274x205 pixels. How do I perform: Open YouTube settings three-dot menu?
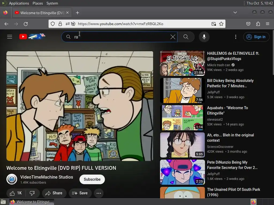click(x=235, y=37)
